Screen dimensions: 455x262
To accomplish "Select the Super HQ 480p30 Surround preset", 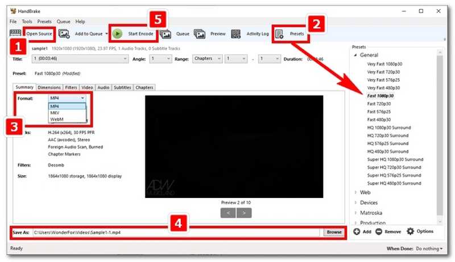I will tap(394, 183).
